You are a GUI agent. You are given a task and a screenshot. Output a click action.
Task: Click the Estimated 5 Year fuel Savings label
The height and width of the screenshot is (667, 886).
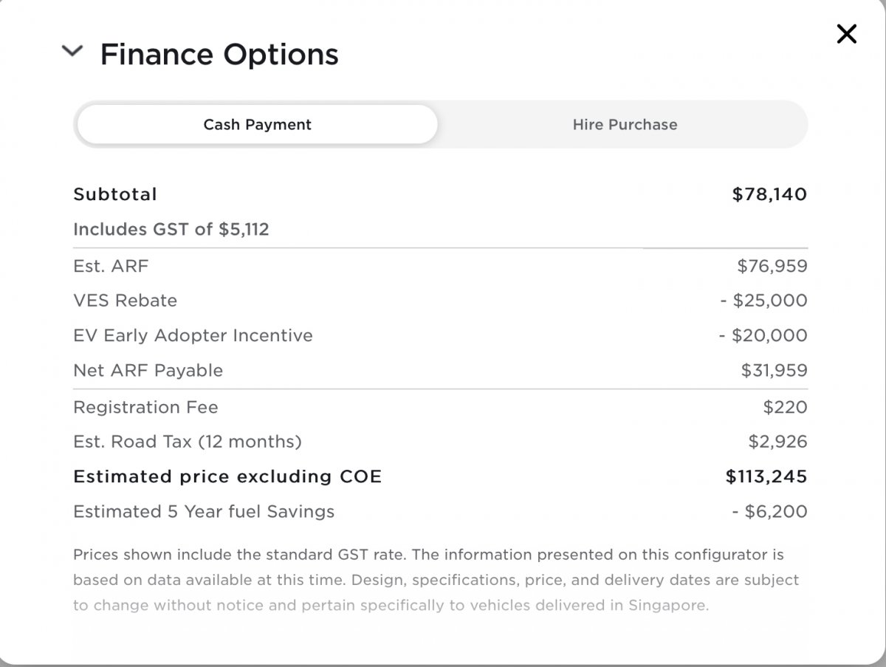(204, 511)
